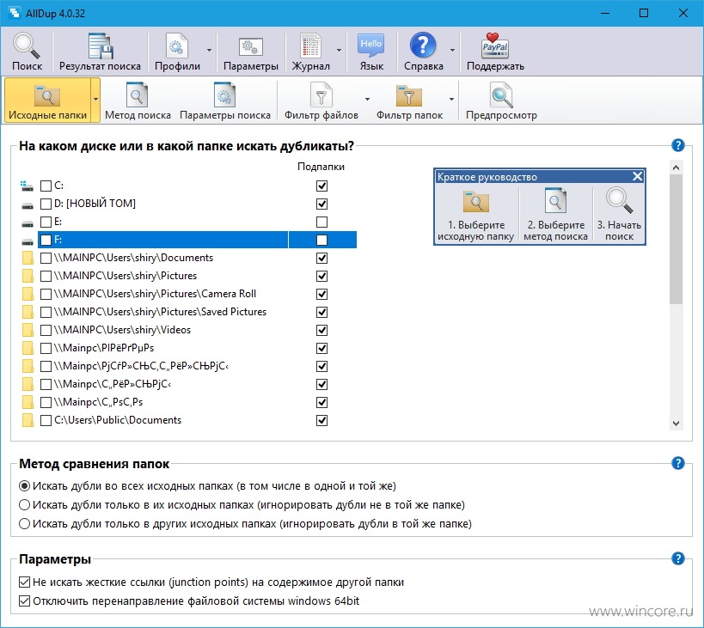Viewport: 704px width, 628px height.
Task: Select Исходные папки tab button
Action: pyautogui.click(x=47, y=100)
